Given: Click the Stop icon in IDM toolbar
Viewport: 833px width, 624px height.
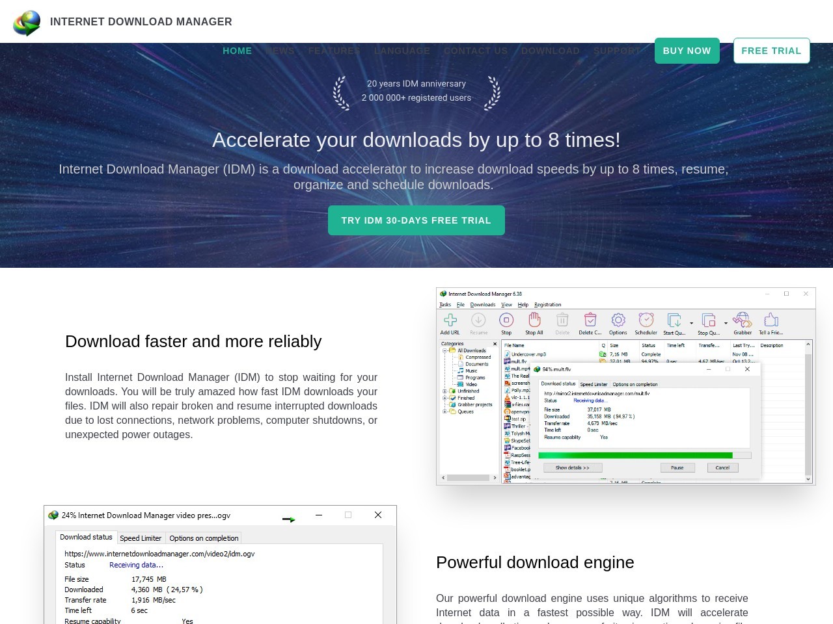Looking at the screenshot, I should 506,320.
